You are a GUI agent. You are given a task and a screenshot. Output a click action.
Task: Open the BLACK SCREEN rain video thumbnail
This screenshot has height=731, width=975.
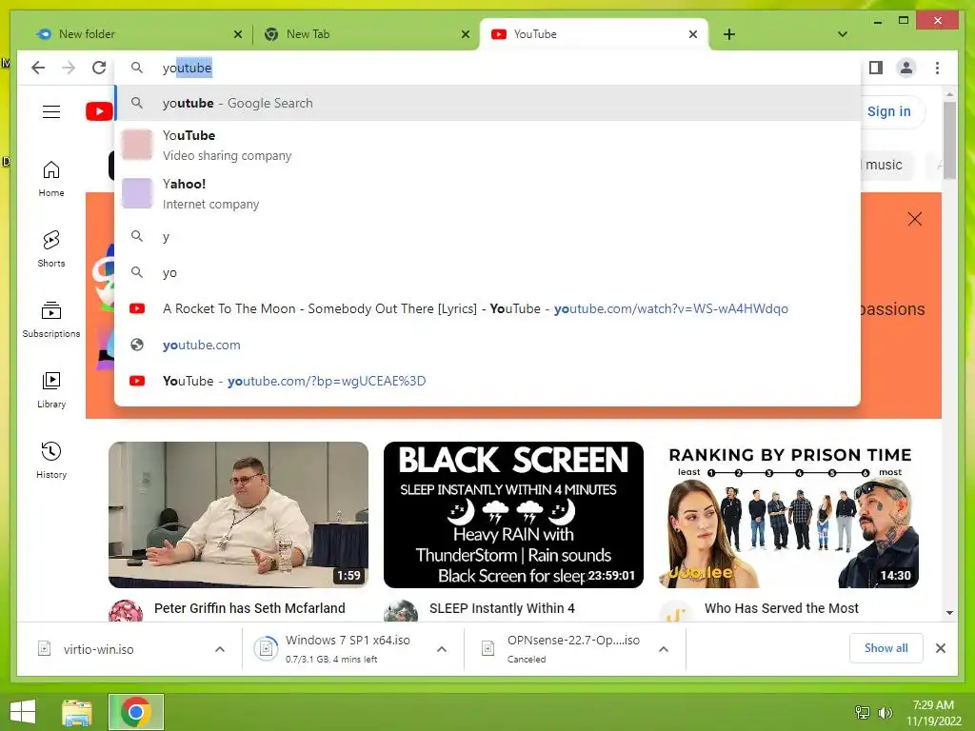[513, 515]
